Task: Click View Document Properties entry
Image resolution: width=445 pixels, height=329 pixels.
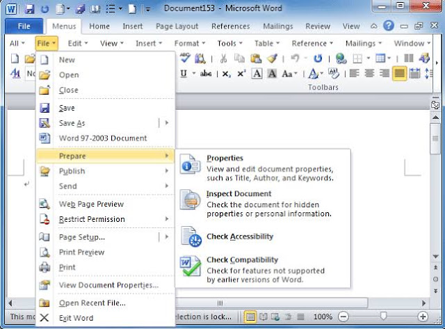Action: pos(106,285)
